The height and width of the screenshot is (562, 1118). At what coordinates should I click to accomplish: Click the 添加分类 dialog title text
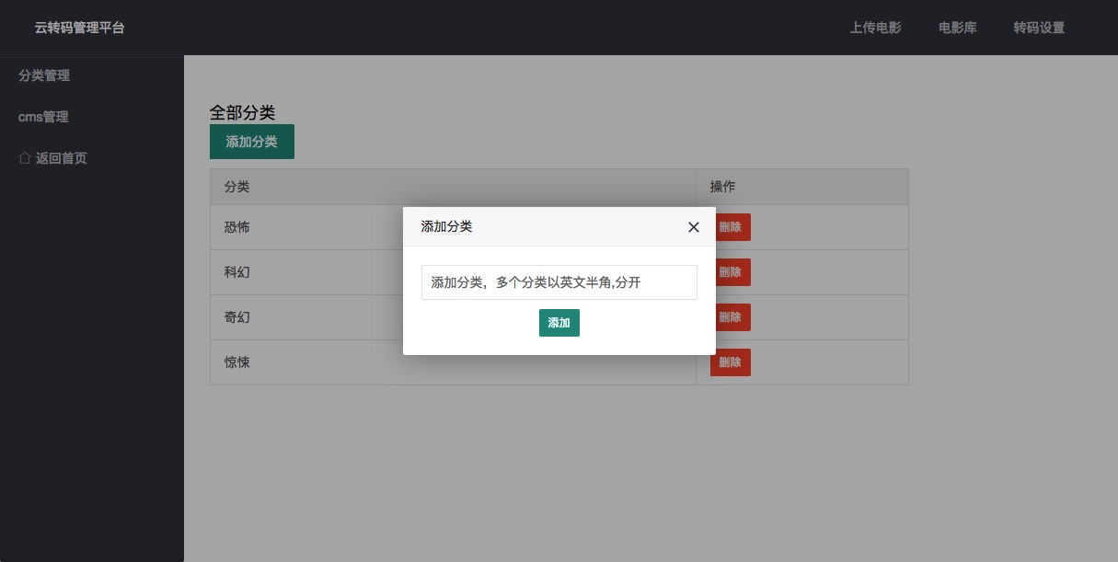click(446, 226)
